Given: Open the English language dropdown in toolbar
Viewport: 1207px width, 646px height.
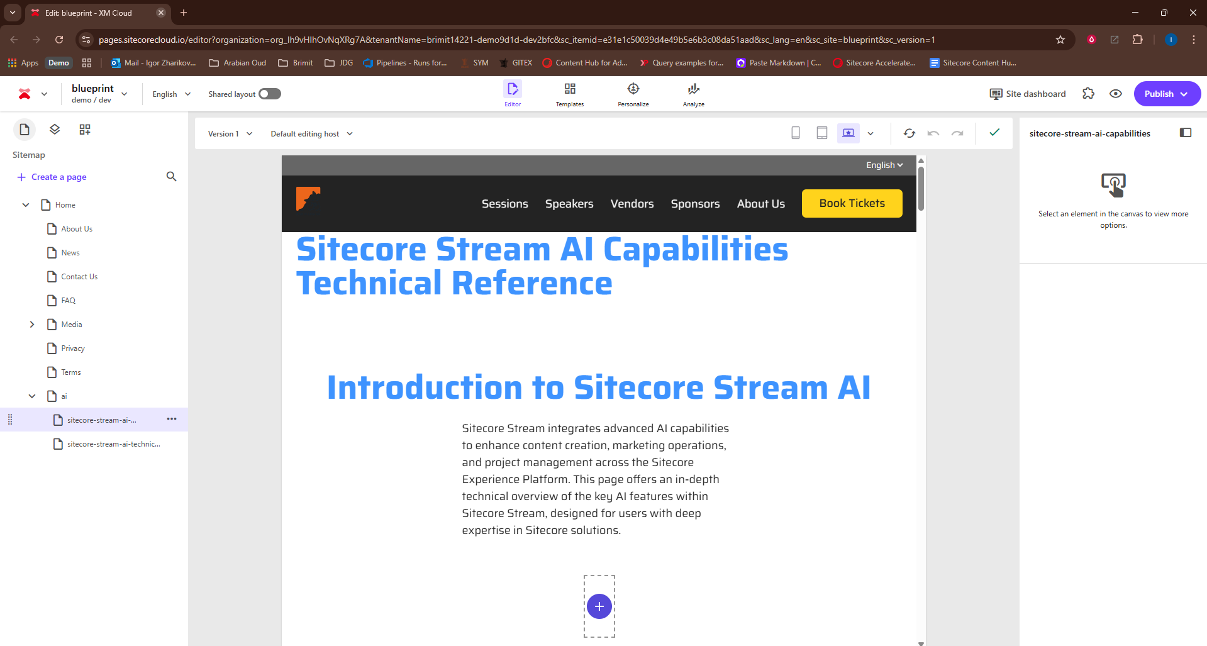Looking at the screenshot, I should pyautogui.click(x=171, y=94).
